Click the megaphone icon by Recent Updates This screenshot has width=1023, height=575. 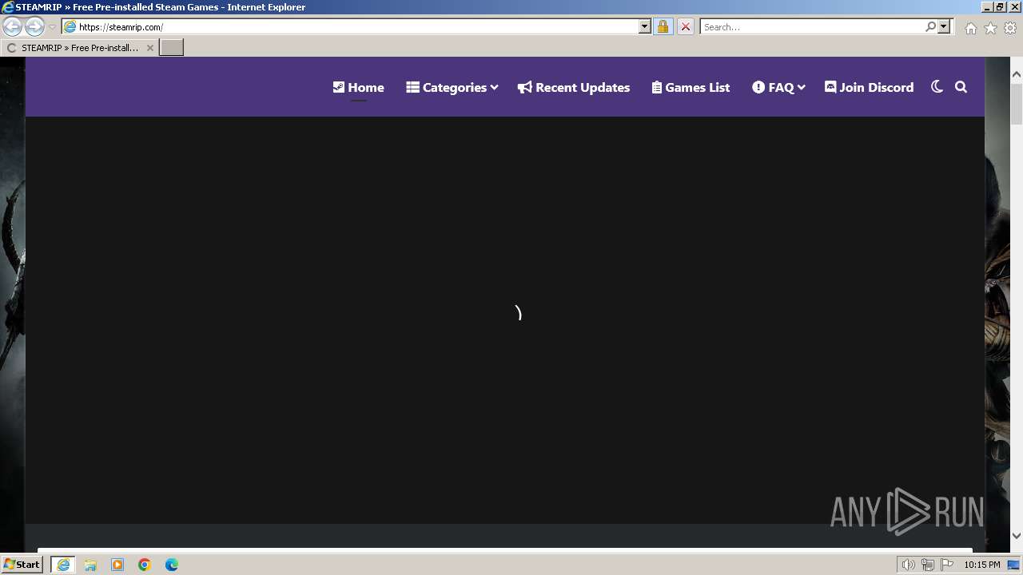click(524, 87)
